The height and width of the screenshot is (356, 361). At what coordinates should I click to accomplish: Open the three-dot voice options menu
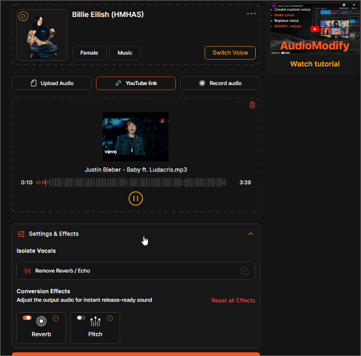(251, 13)
